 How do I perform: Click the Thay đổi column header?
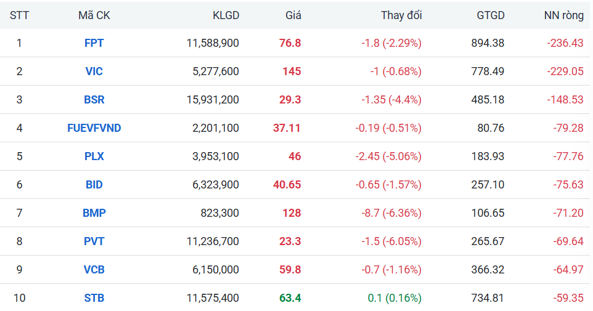(401, 15)
